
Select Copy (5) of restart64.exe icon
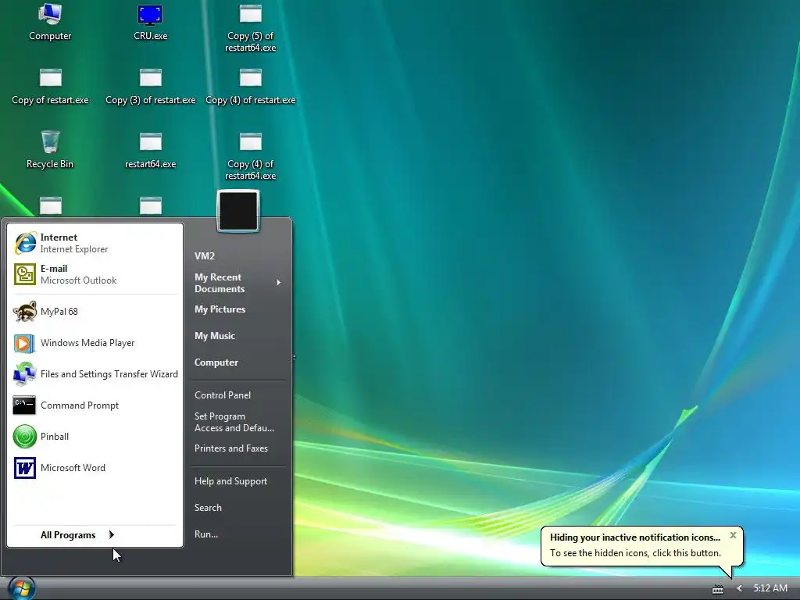[251, 28]
